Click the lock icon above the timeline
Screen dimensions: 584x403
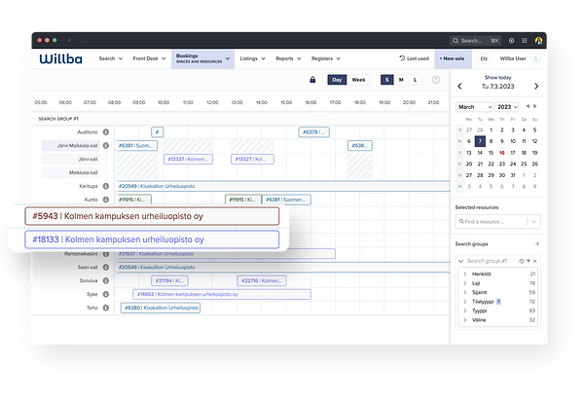point(312,80)
